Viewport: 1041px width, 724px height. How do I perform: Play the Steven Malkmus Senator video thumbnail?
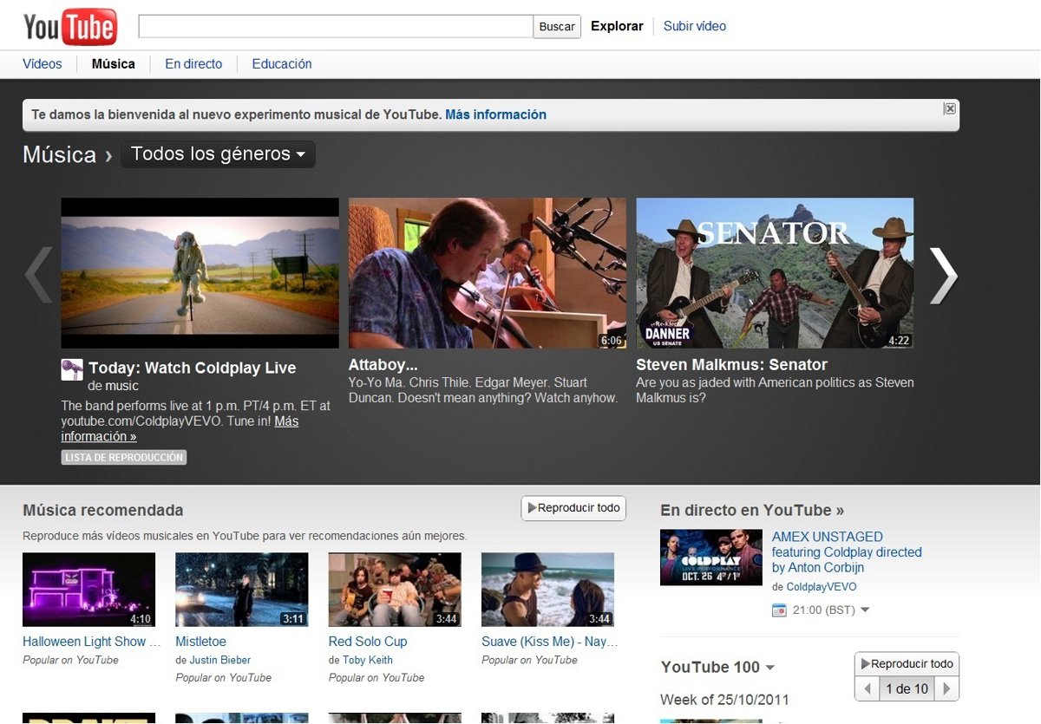[x=775, y=273]
